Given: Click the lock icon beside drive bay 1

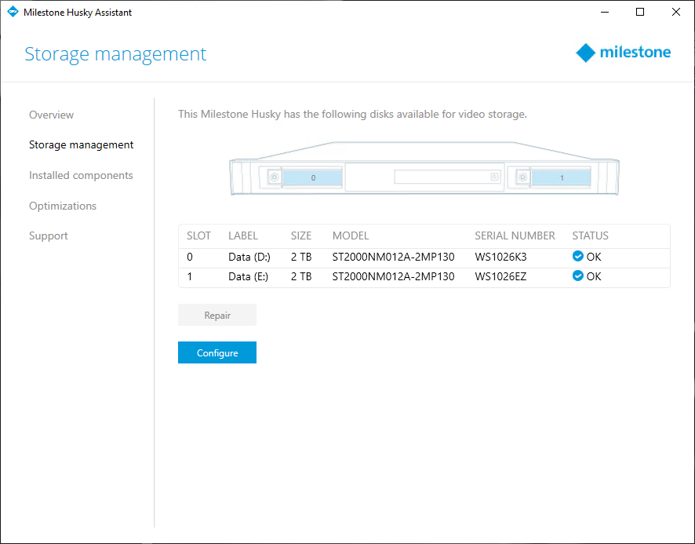Looking at the screenshot, I should [523, 177].
